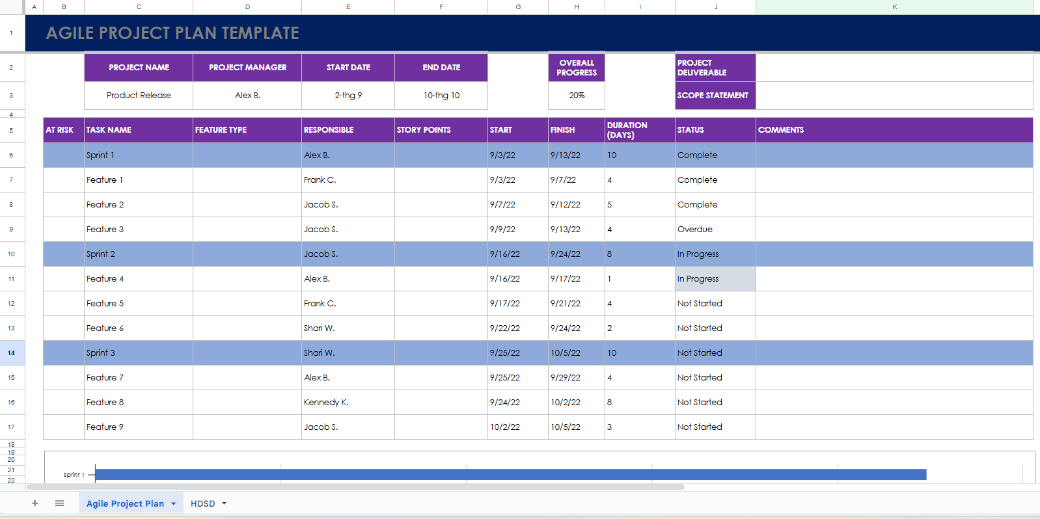This screenshot has height=519, width=1040.
Task: Click the Sprint 1 bar in the chart
Action: click(510, 475)
